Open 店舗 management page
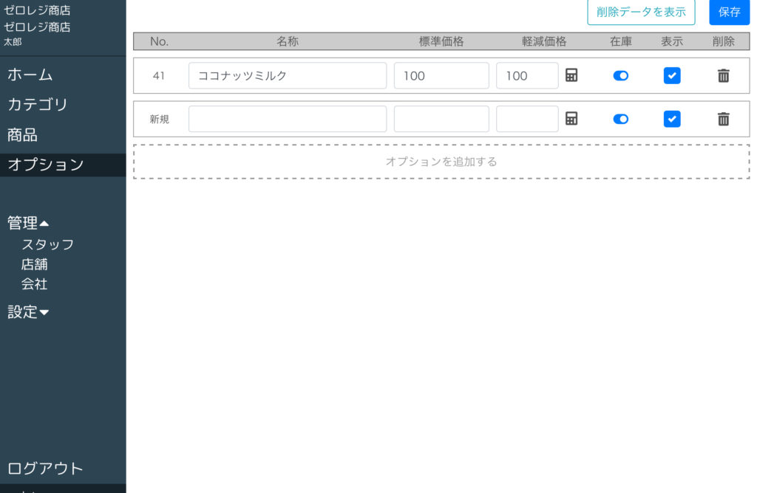Screen dimensions: 757x493 pos(35,264)
